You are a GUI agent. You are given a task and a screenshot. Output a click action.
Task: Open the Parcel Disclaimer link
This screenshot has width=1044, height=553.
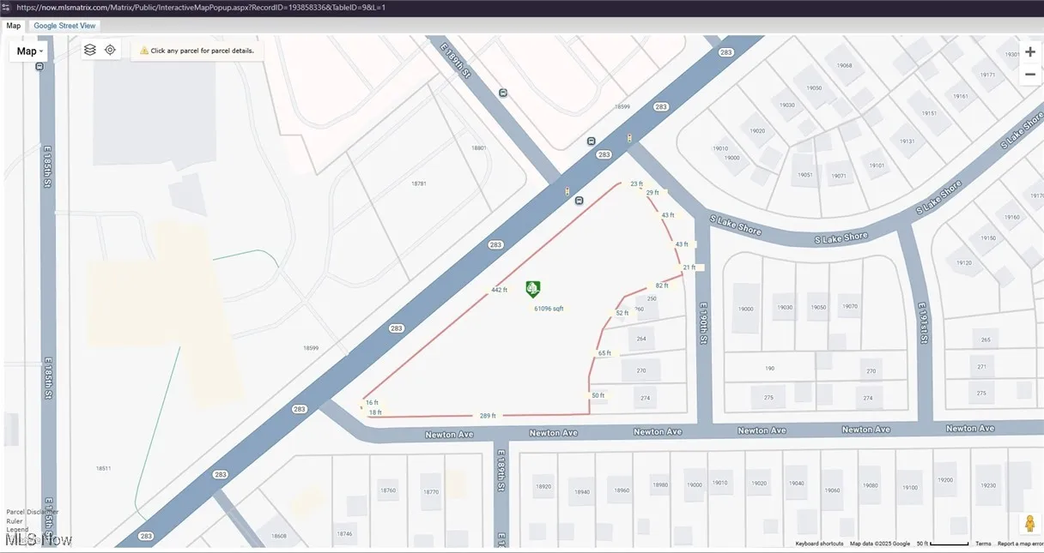33,512
